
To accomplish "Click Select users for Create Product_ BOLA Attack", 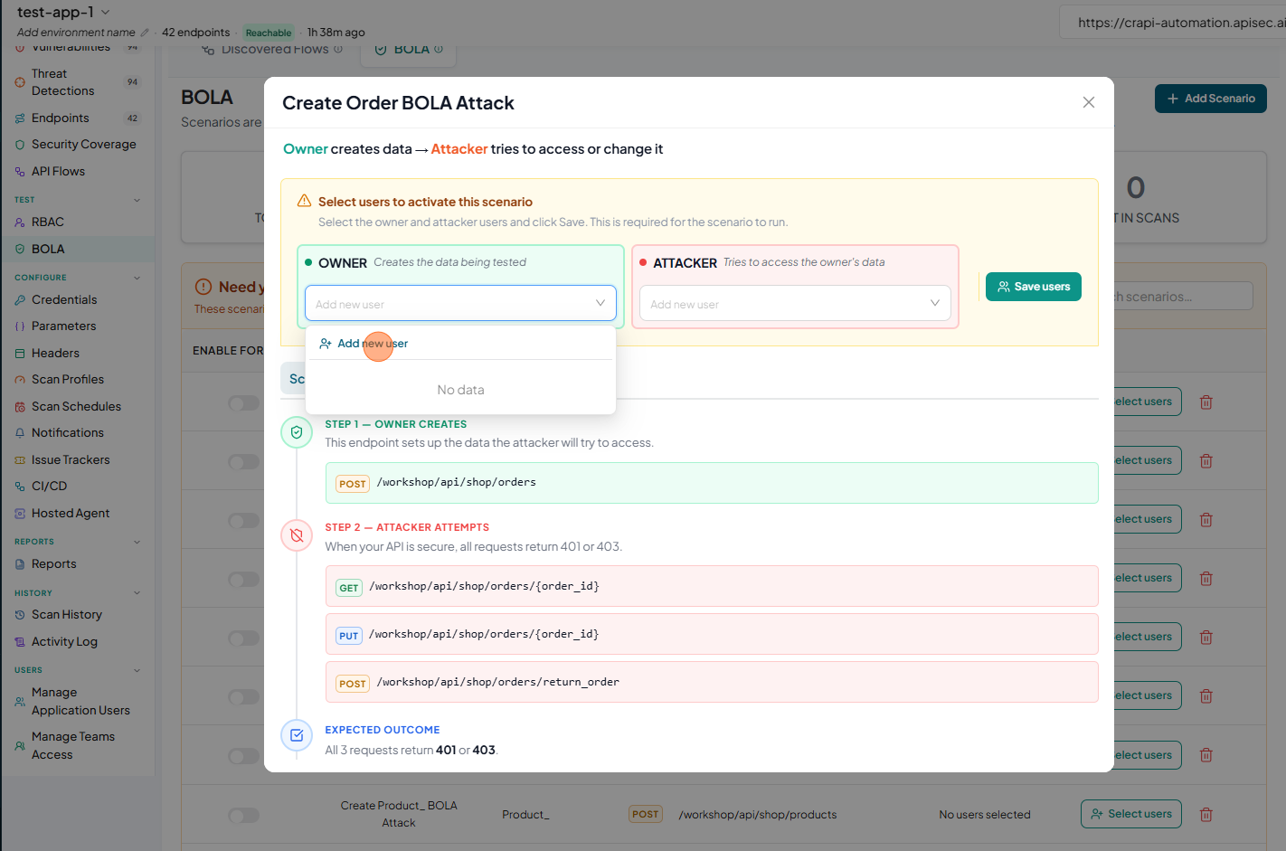I will point(1131,814).
